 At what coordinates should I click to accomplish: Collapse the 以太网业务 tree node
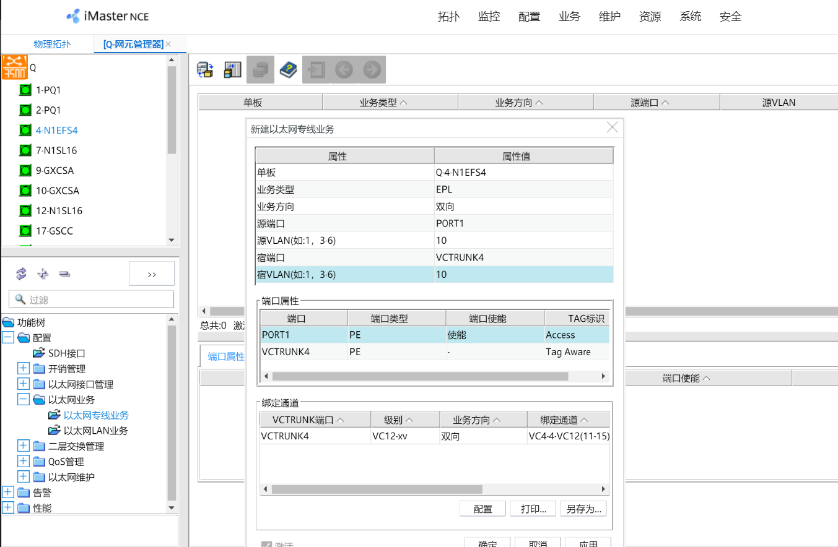(23, 399)
